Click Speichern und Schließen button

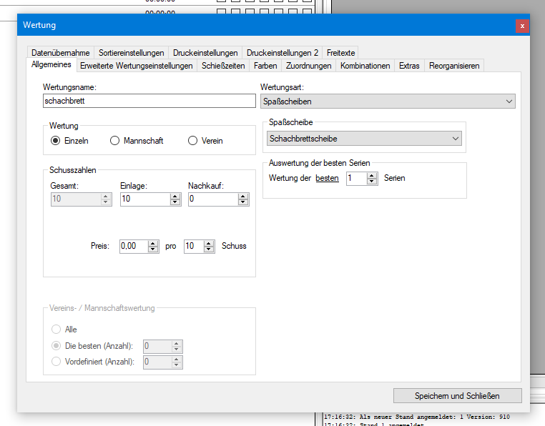coord(457,395)
